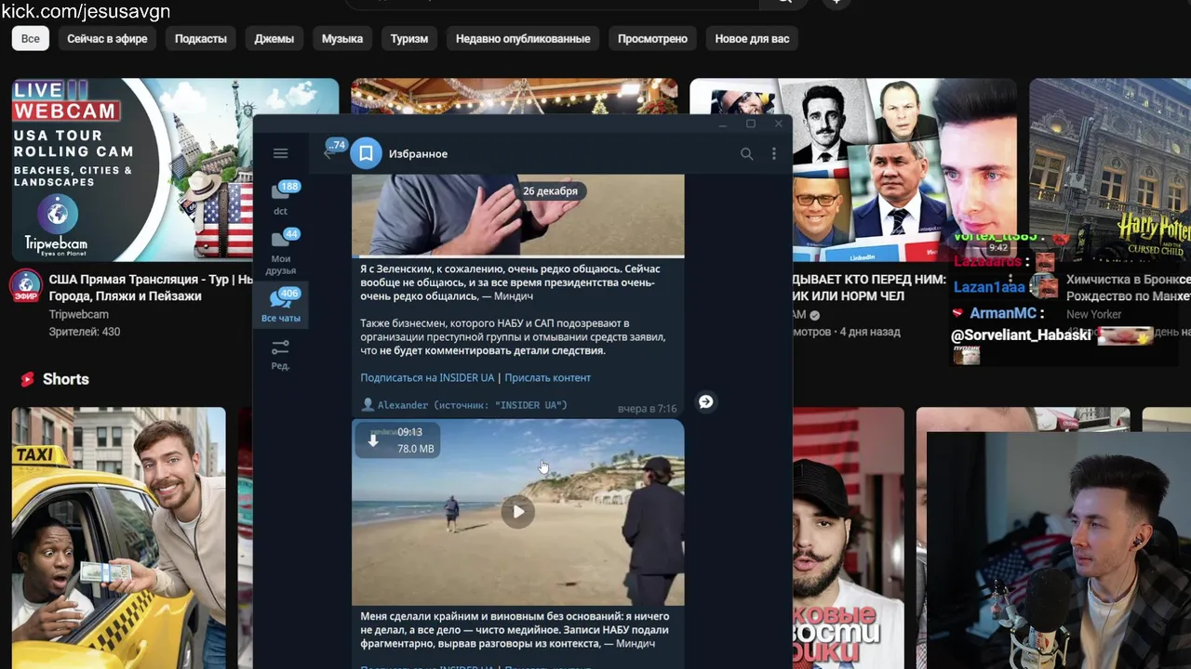
Task: Open the video title США Прямая Трансляция
Action: point(149,287)
